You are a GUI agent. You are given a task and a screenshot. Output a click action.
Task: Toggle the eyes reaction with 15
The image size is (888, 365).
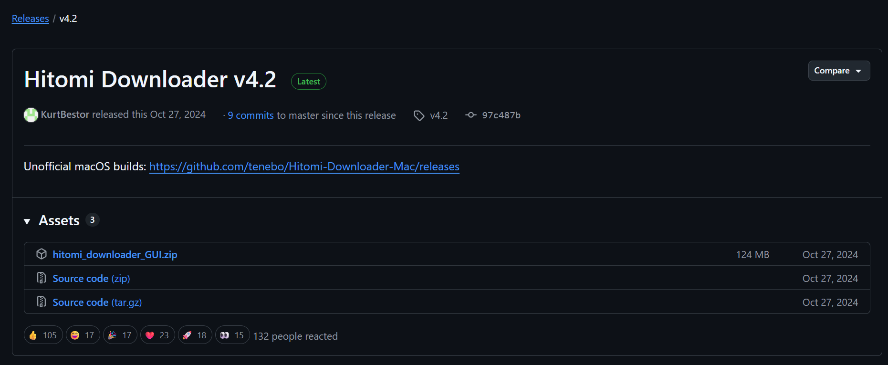(x=232, y=335)
